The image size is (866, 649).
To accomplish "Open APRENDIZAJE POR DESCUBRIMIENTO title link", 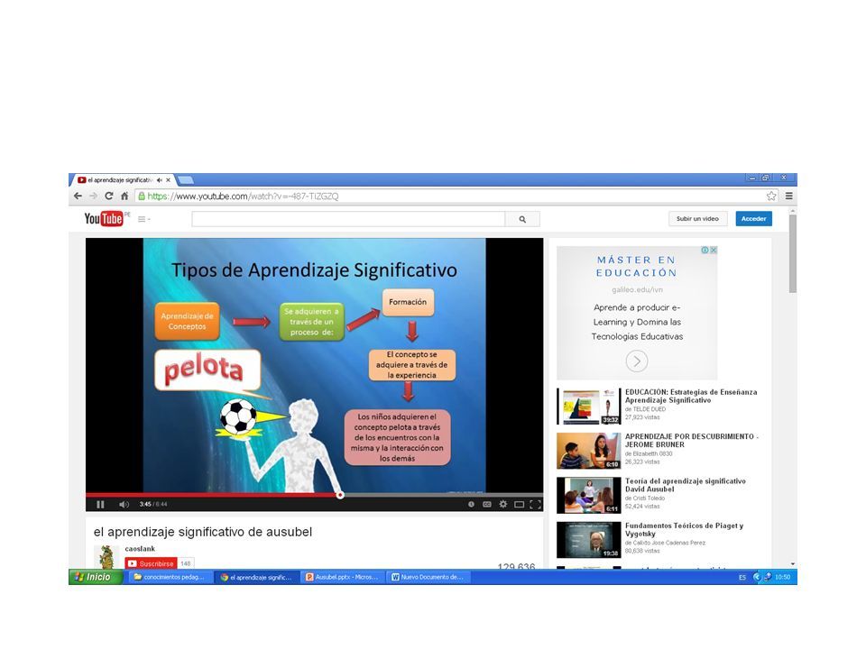I will pos(692,441).
